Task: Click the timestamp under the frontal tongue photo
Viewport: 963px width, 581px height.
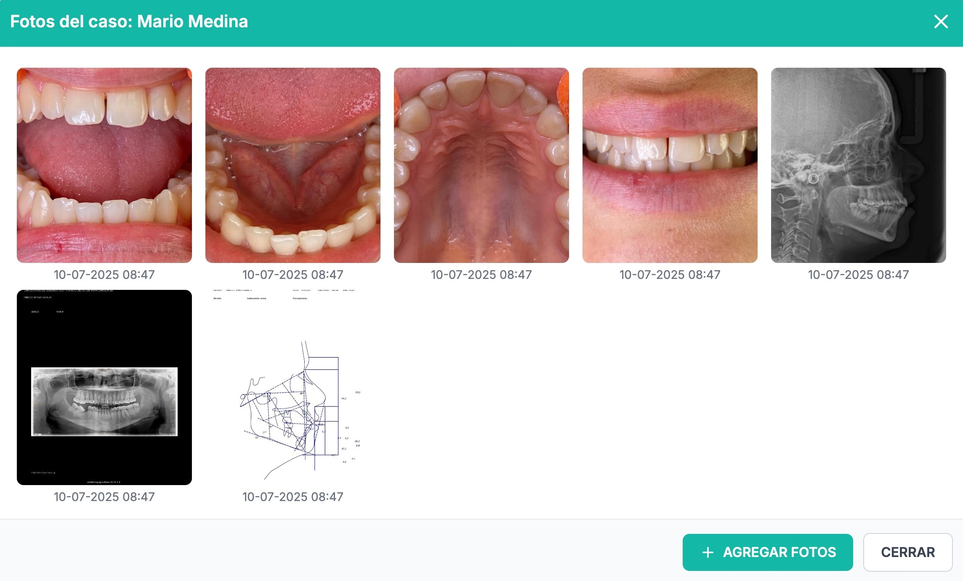Action: (x=104, y=275)
